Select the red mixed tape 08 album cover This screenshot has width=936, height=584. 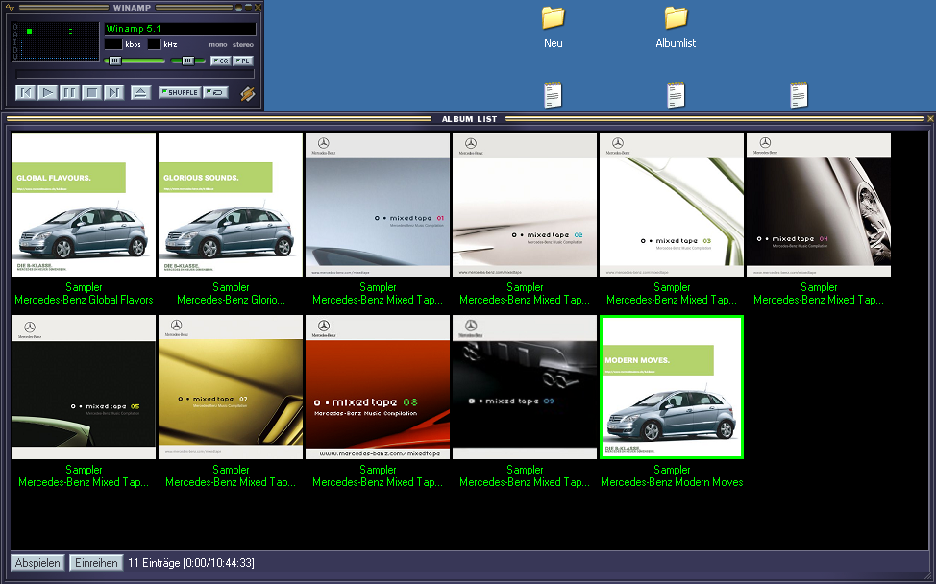click(x=378, y=387)
